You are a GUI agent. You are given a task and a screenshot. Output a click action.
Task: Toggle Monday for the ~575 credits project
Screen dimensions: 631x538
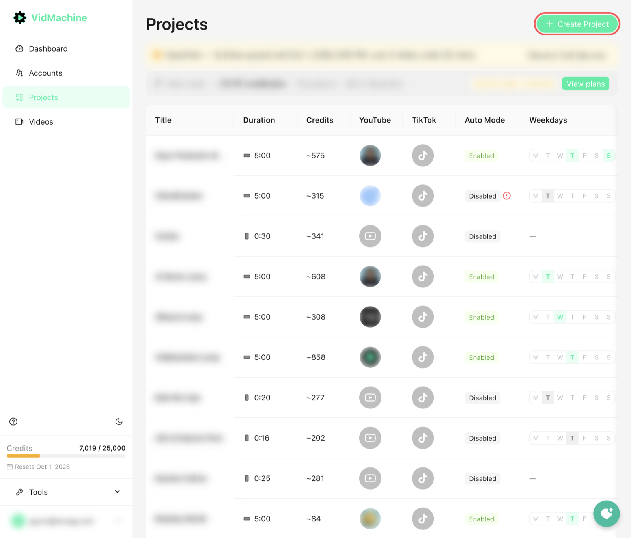pyautogui.click(x=536, y=156)
